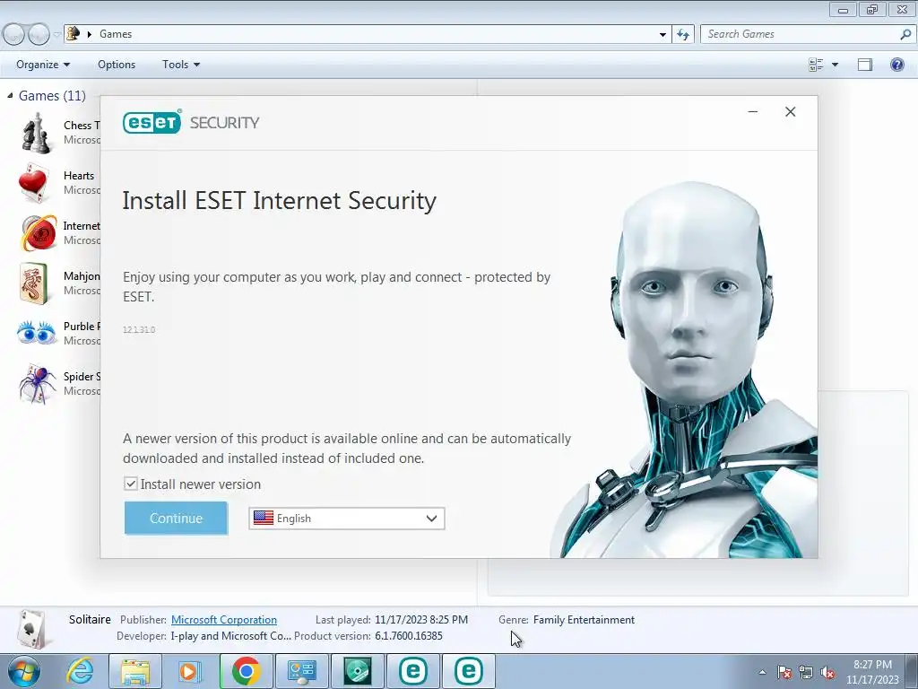Viewport: 918px width, 689px height.
Task: Open the view options dropdown arrow
Action: [835, 65]
